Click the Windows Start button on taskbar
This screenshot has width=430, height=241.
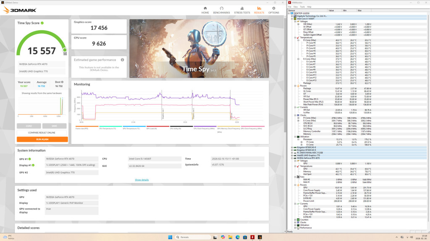pos(170,237)
